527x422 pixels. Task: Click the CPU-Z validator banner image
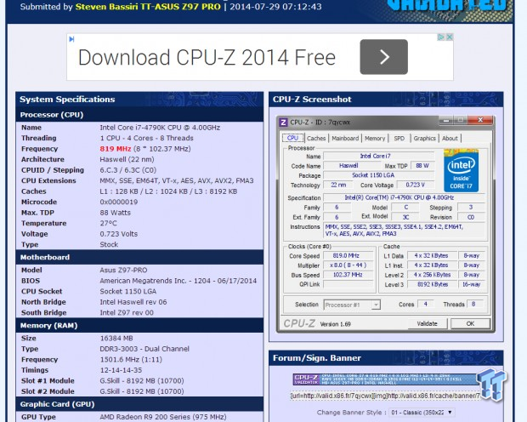[387, 379]
